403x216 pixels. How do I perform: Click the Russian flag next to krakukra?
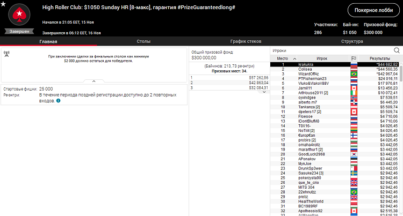click(x=354, y=64)
